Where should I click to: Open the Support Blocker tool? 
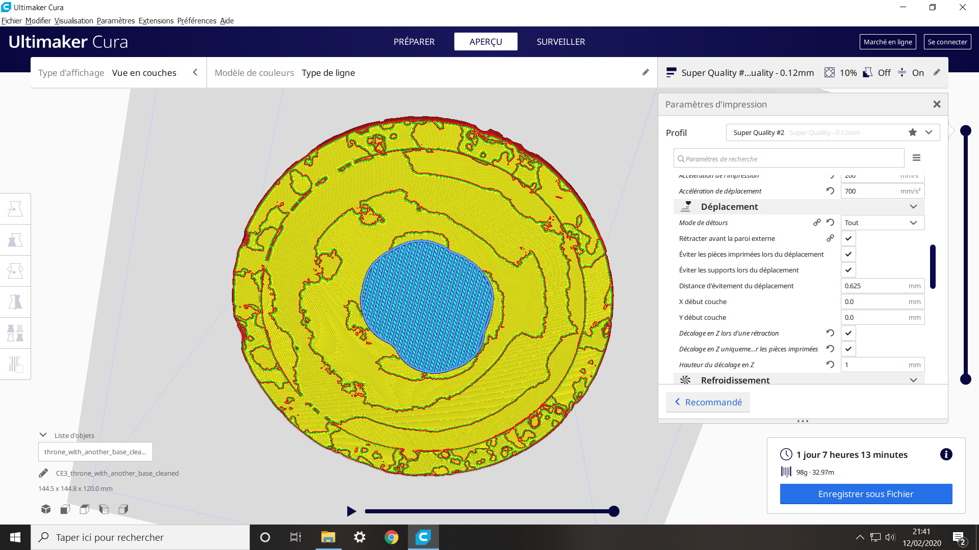(15, 364)
